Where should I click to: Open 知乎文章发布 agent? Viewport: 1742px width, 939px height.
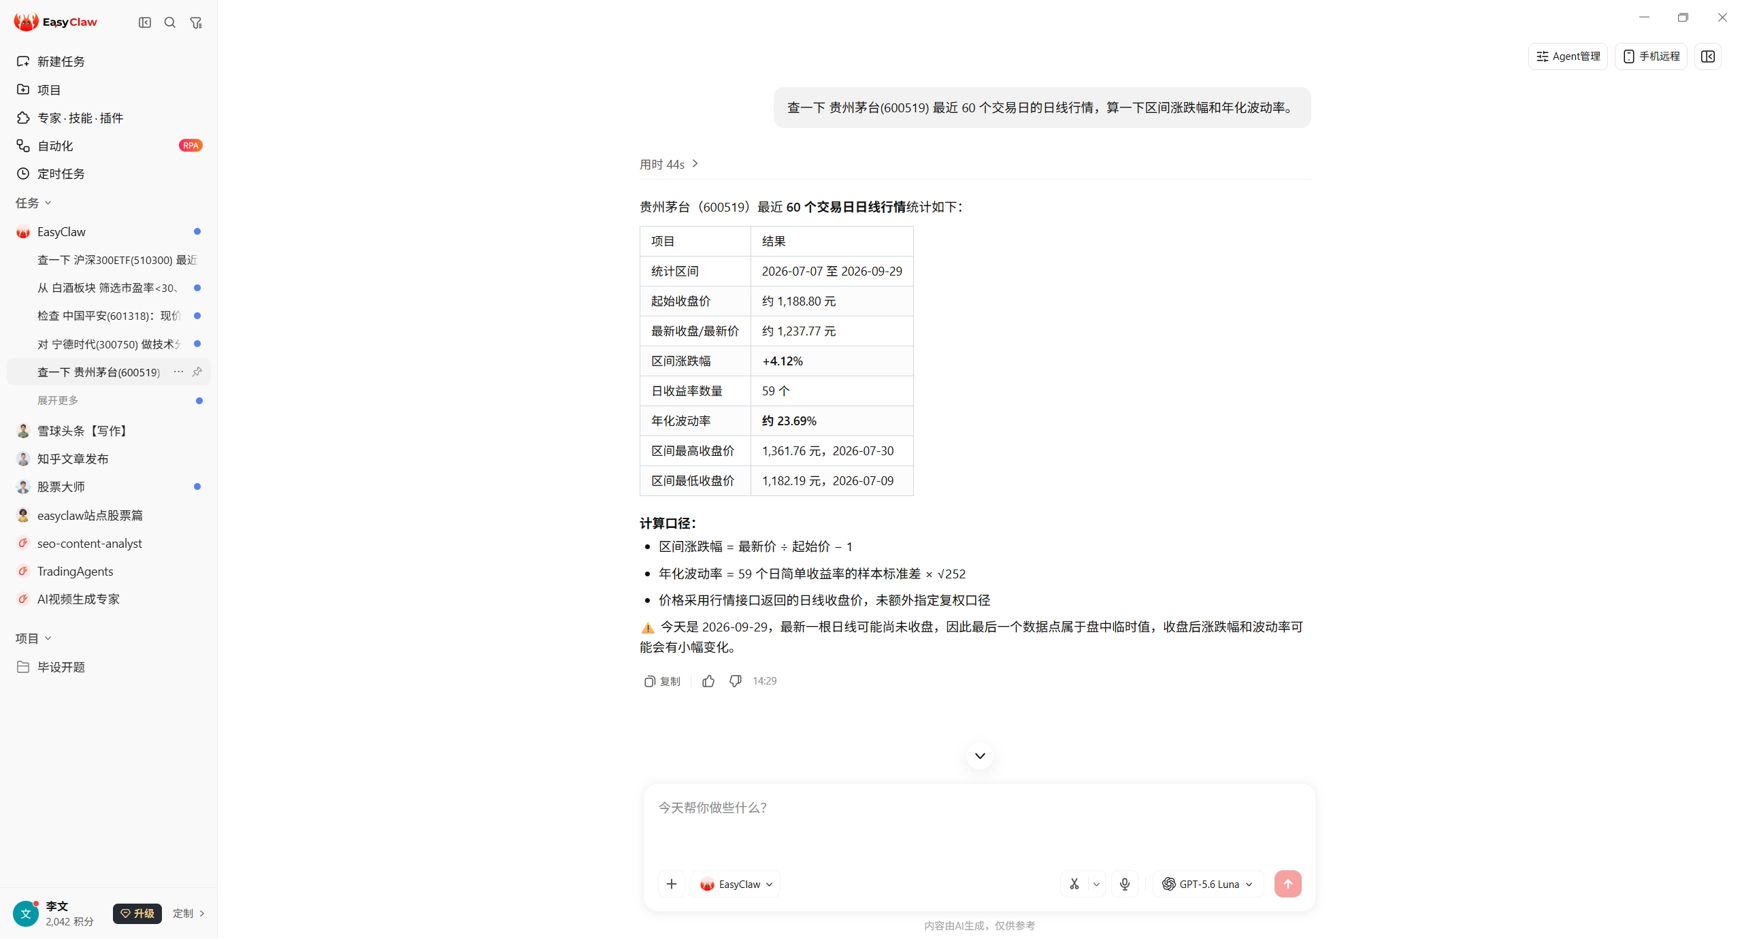pyautogui.click(x=109, y=459)
